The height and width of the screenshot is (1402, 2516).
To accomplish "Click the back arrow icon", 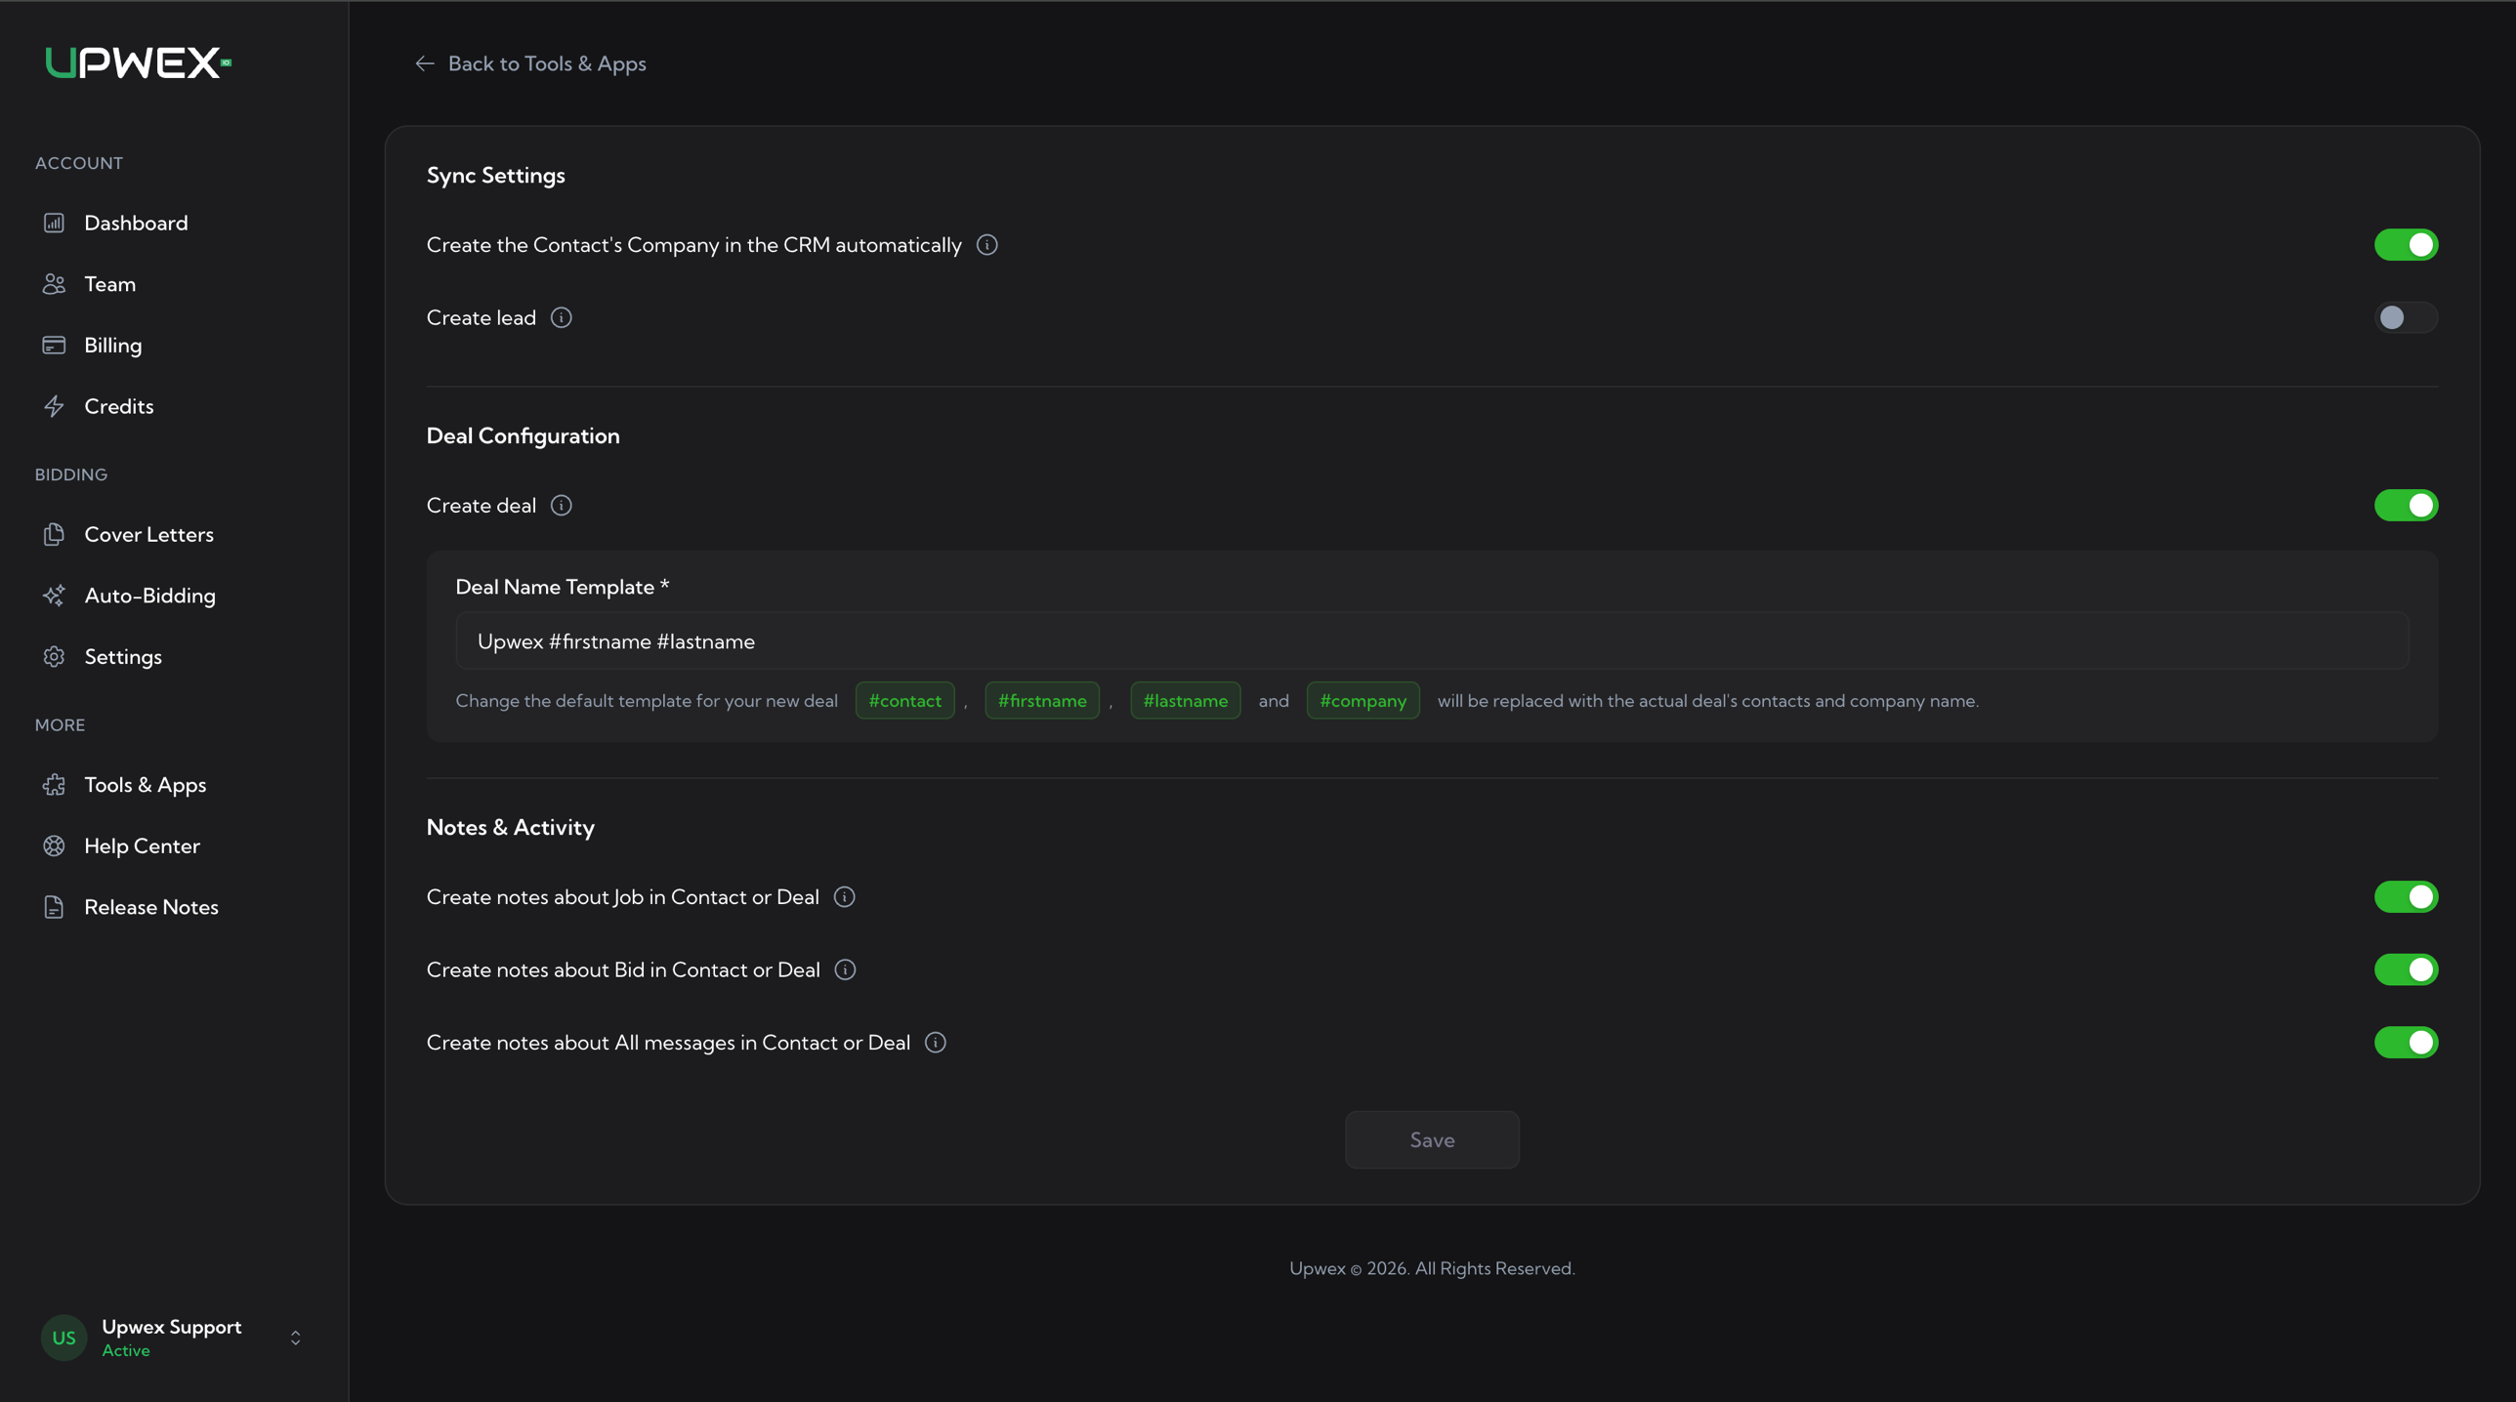I will [425, 63].
